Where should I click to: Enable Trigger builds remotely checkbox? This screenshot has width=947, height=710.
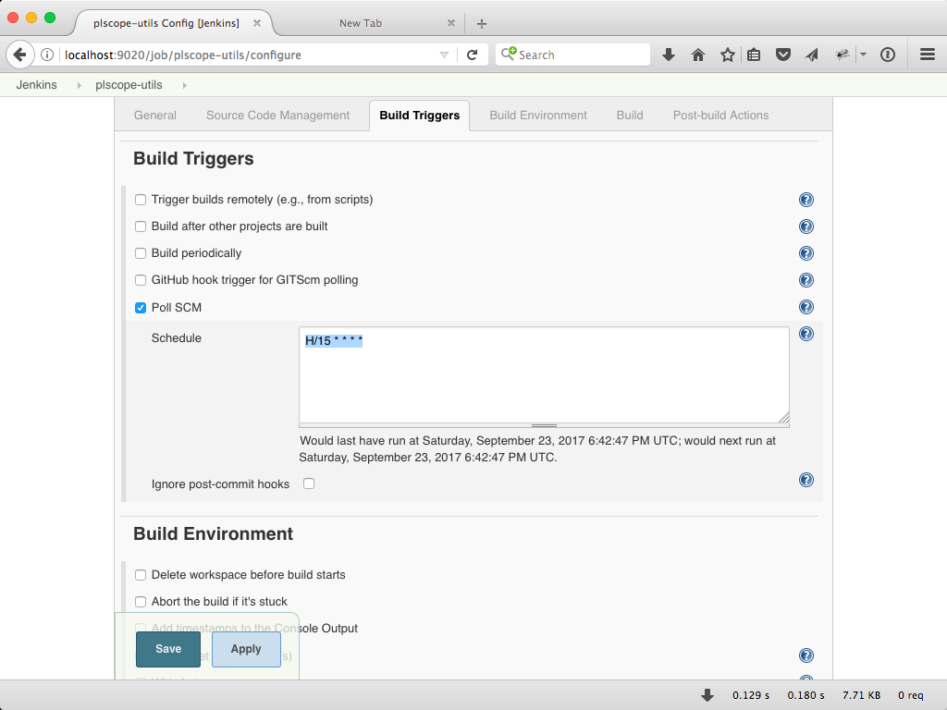[141, 200]
